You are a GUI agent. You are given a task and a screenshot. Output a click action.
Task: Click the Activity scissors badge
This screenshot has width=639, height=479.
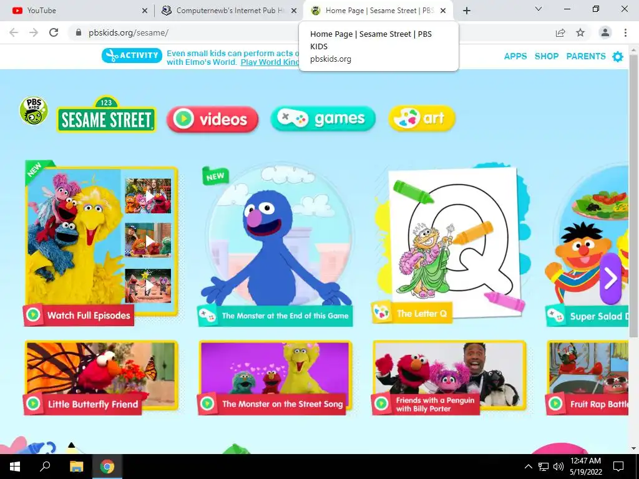pos(132,56)
